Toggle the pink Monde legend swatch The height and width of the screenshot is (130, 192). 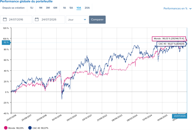tap(6, 128)
